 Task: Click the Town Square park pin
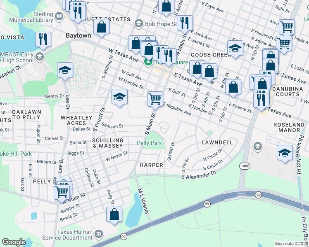click(148, 63)
